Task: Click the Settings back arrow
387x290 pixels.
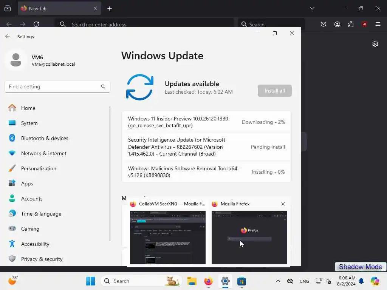Action: click(8, 37)
